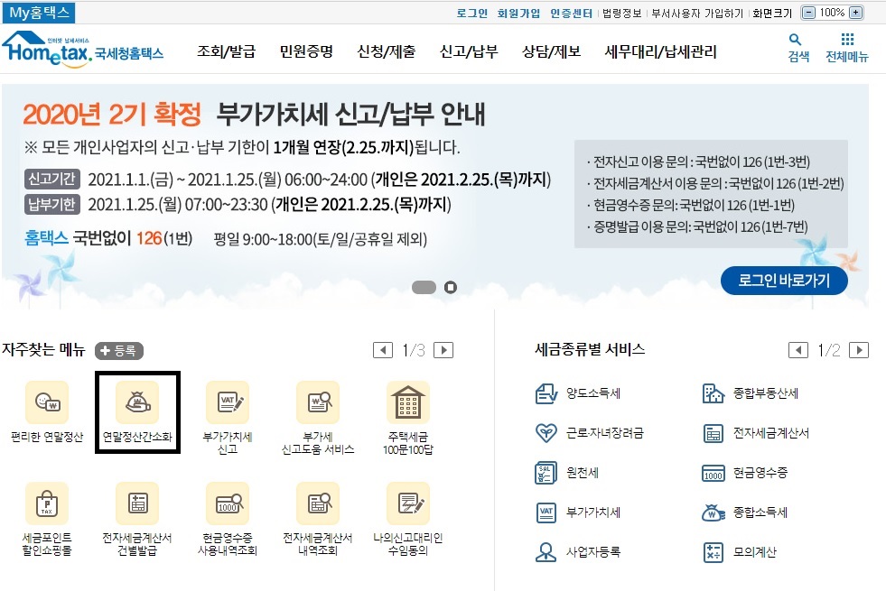The image size is (886, 591).
Task: Select 현금영수증 in tax type services
Action: point(745,473)
